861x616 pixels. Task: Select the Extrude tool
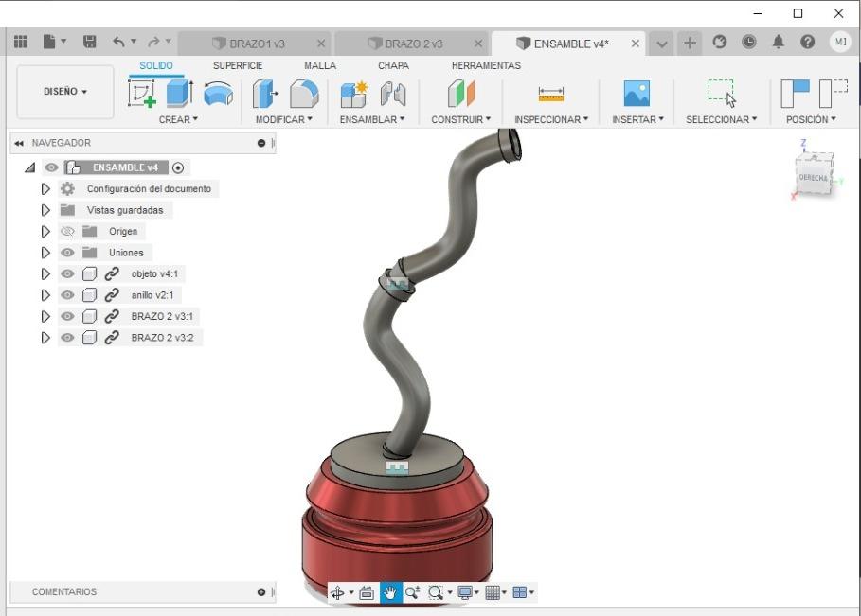coord(180,94)
